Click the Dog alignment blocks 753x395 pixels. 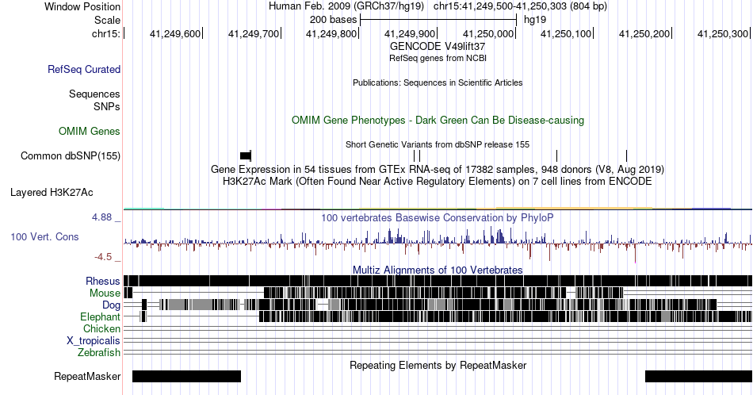pos(429,304)
